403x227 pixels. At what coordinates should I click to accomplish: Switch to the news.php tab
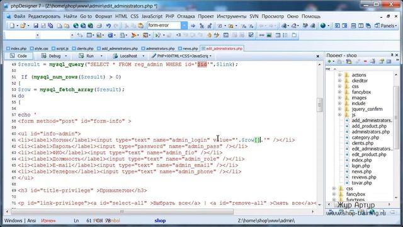tap(188, 49)
